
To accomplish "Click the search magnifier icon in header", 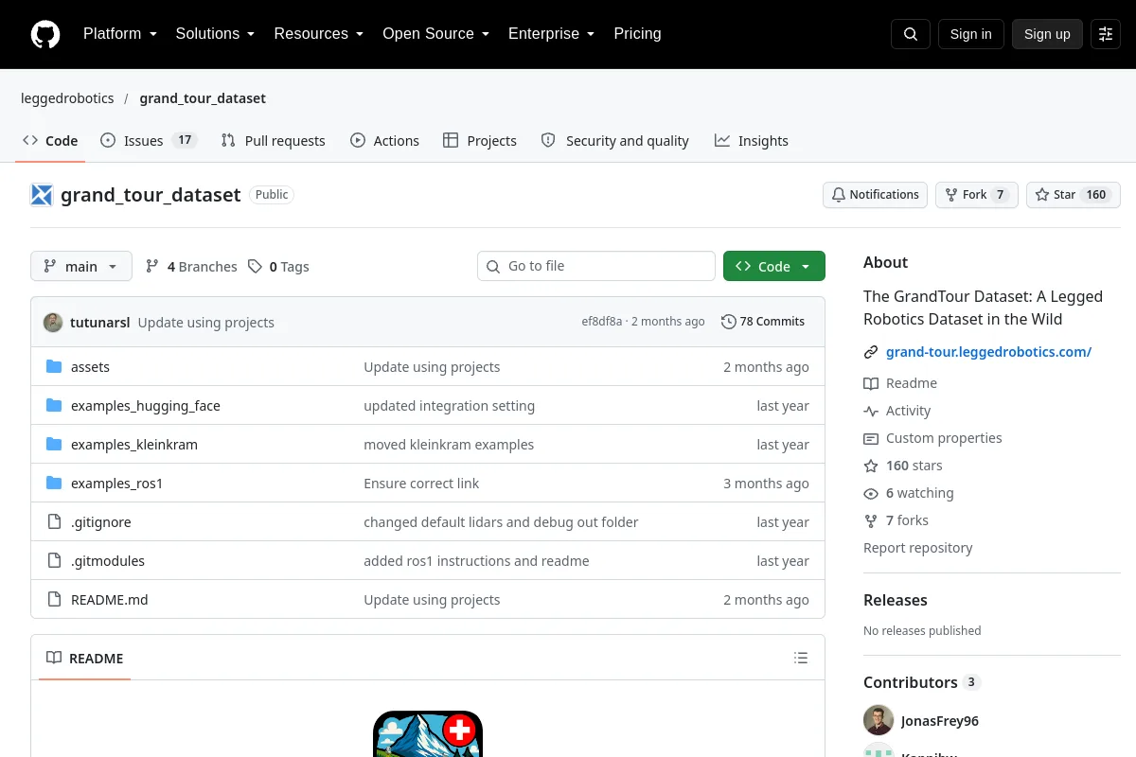I will coord(911,34).
